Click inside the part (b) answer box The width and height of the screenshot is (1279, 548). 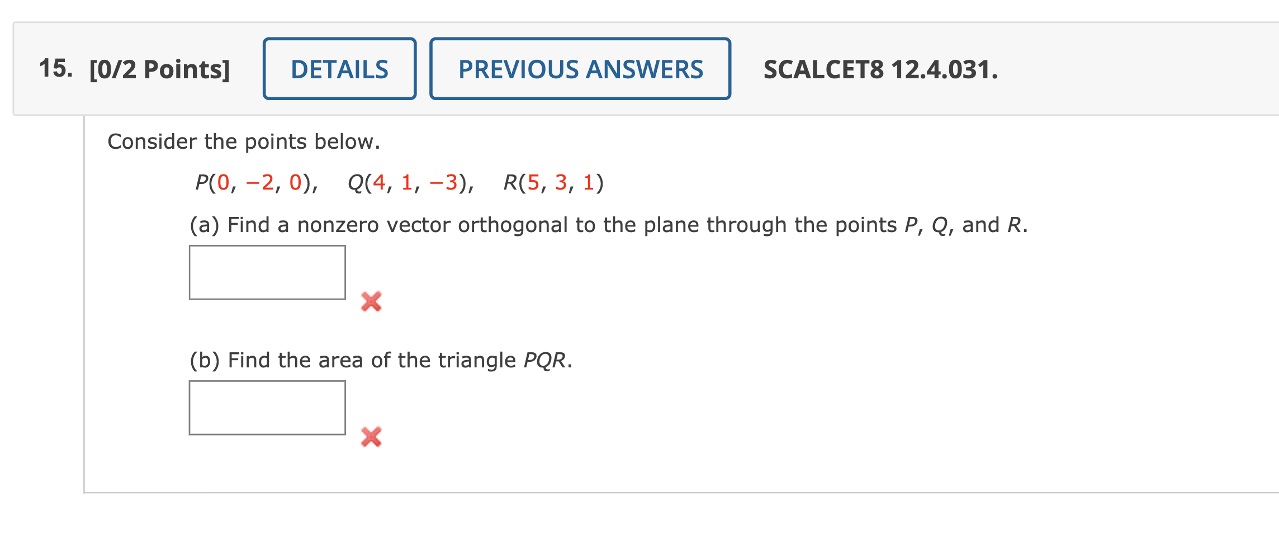(267, 408)
